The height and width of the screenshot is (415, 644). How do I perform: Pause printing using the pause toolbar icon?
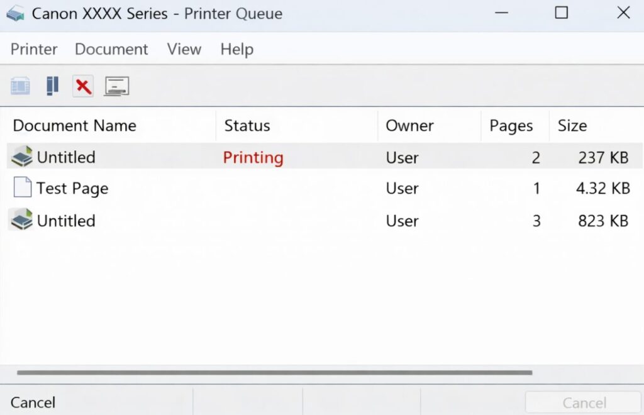[x=52, y=85]
